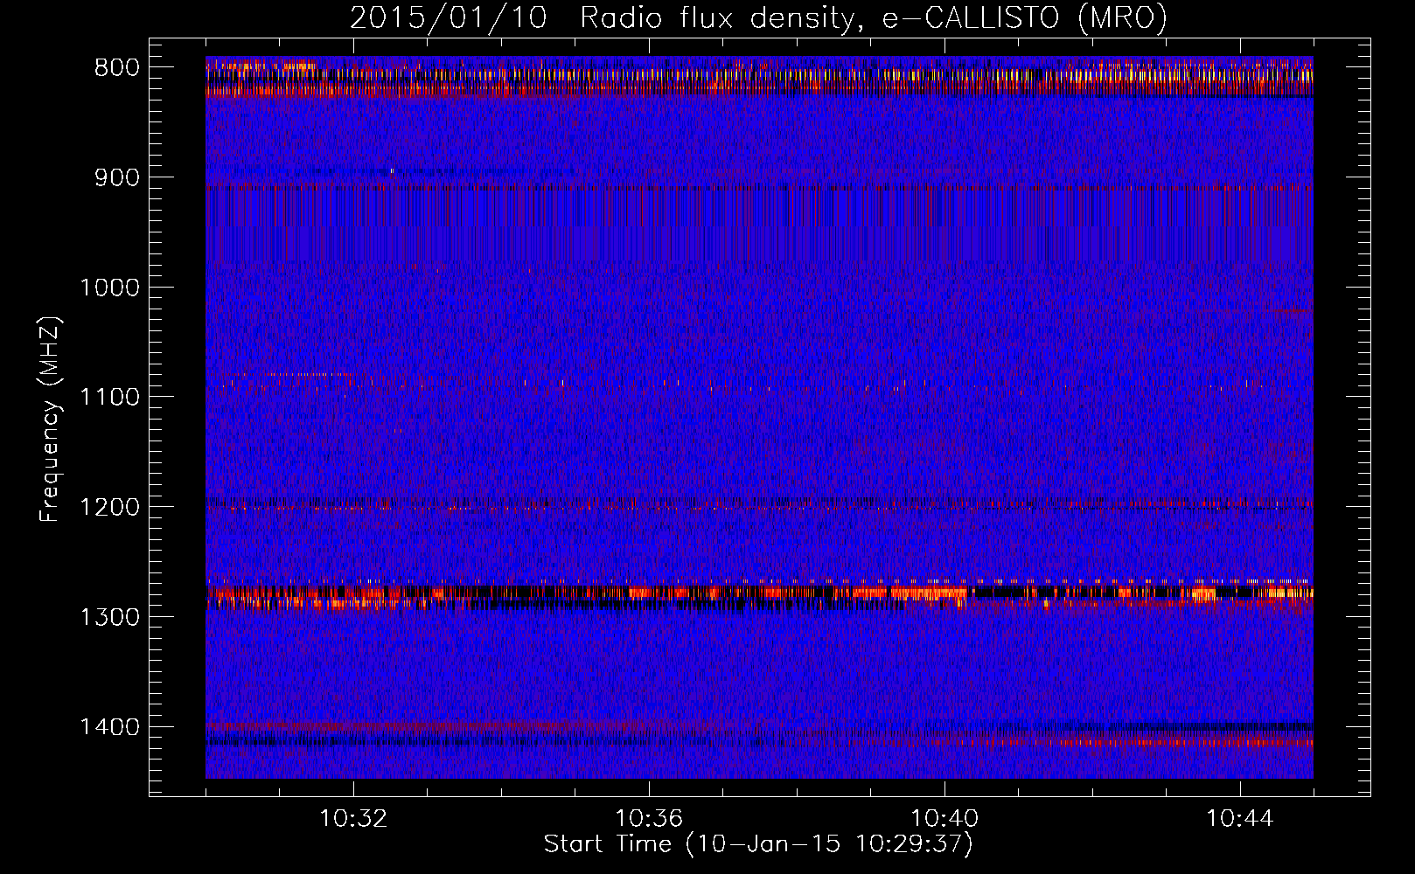Click the bright emission band near 1280 MHz
Viewport: 1415px width, 874px height.
tap(759, 594)
